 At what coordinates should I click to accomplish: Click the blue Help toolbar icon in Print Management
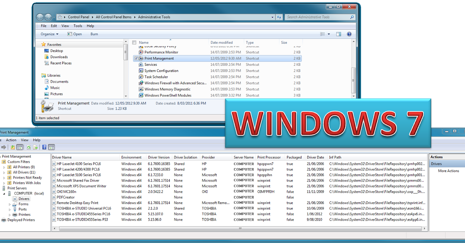45,147
